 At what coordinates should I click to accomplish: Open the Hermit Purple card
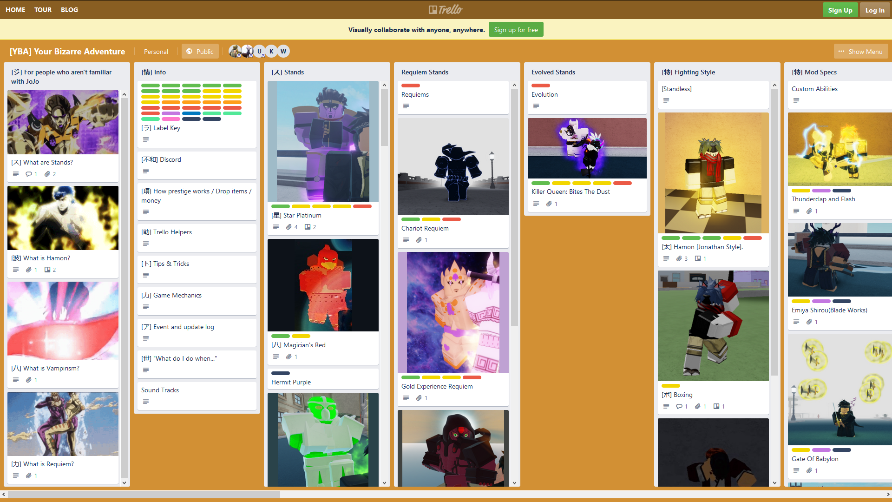[x=291, y=382]
